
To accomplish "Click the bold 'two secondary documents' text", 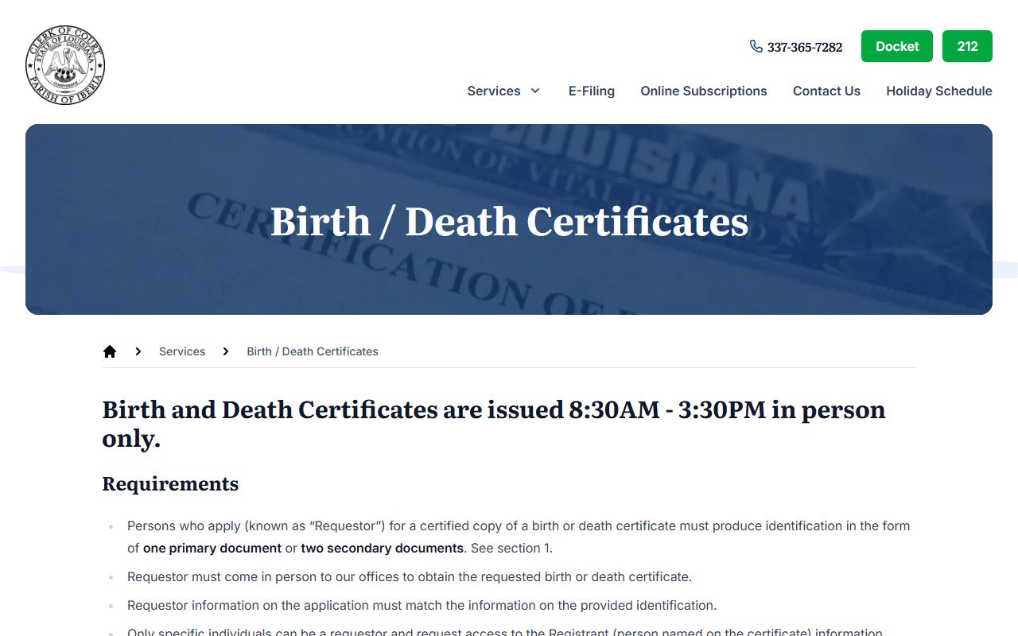I will pyautogui.click(x=382, y=548).
